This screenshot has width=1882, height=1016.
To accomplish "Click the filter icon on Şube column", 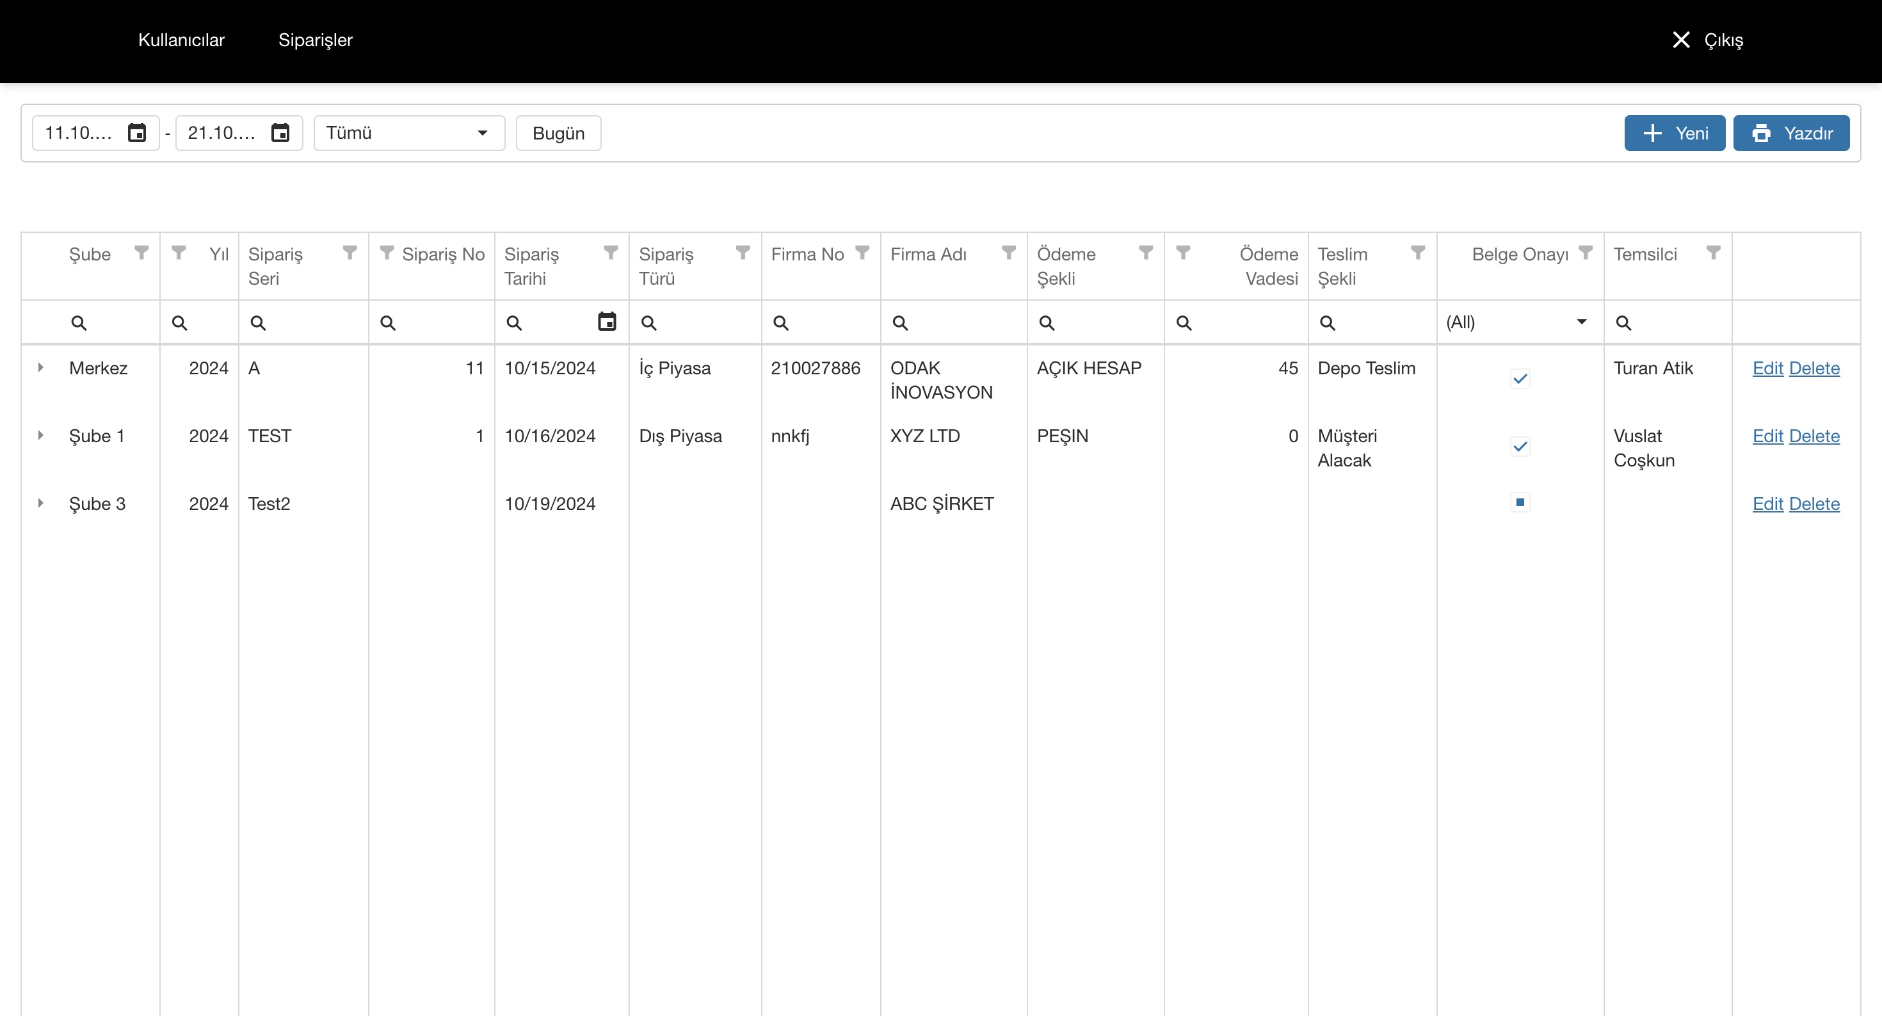I will 141,253.
